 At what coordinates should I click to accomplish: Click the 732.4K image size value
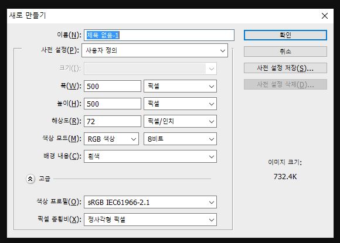point(285,177)
